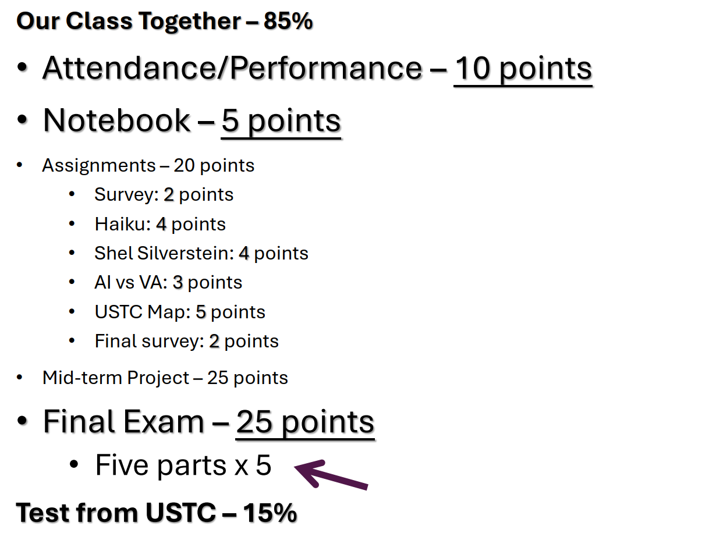Viewport: 709px width, 533px height.
Task: Click the bullet point before Final Exam
Action: [22, 421]
